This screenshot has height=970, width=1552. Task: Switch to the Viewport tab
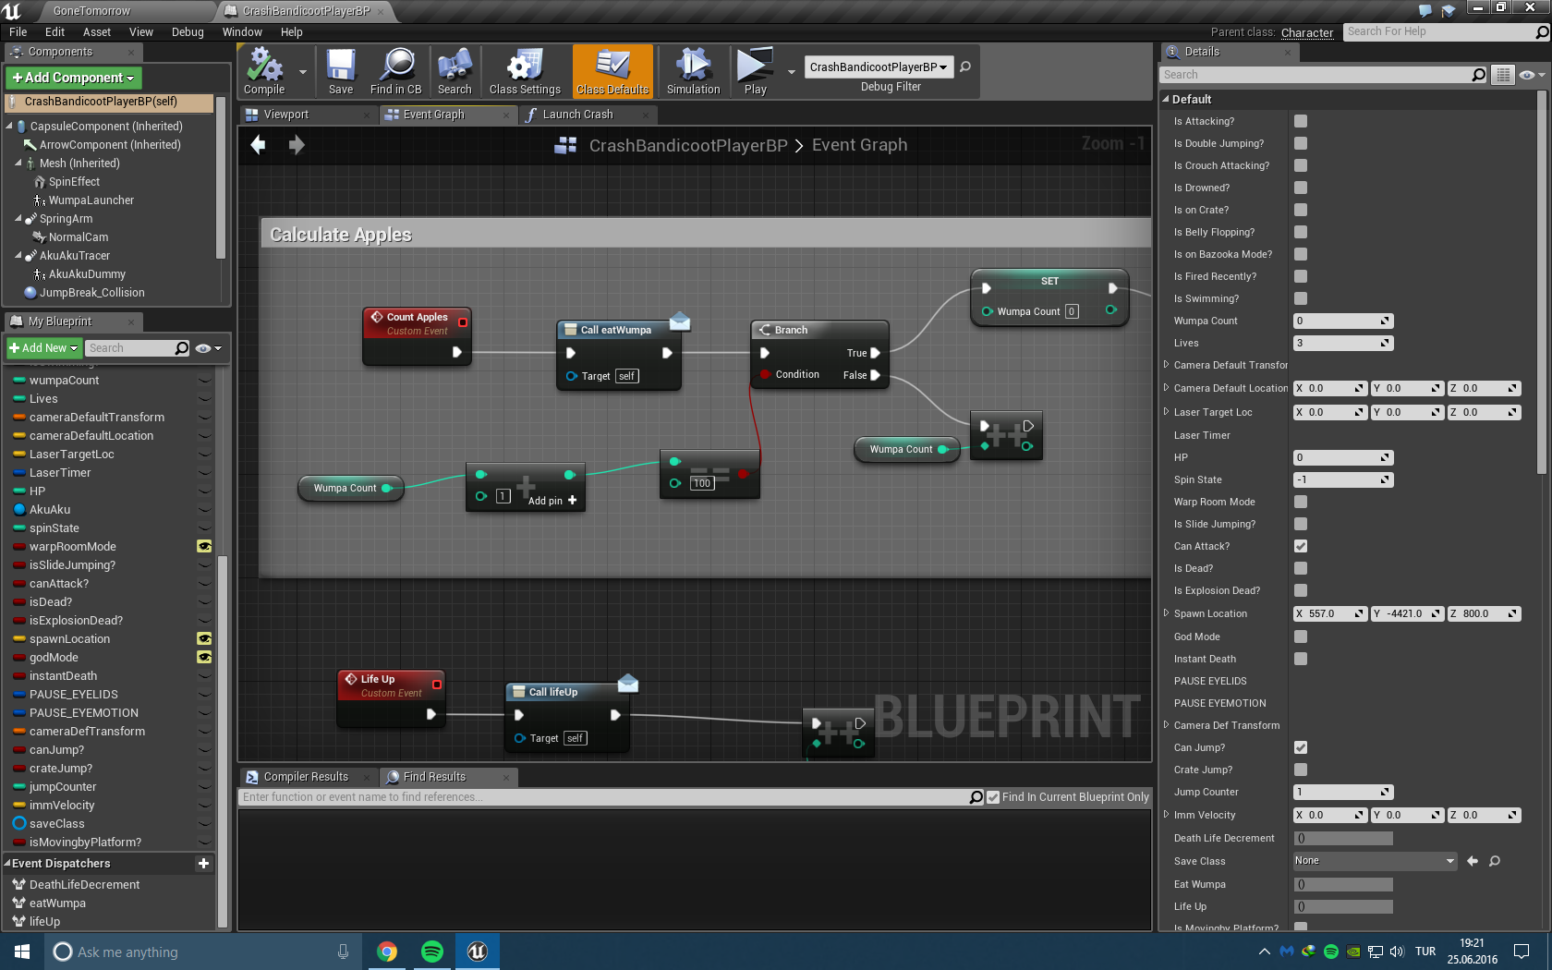308,115
